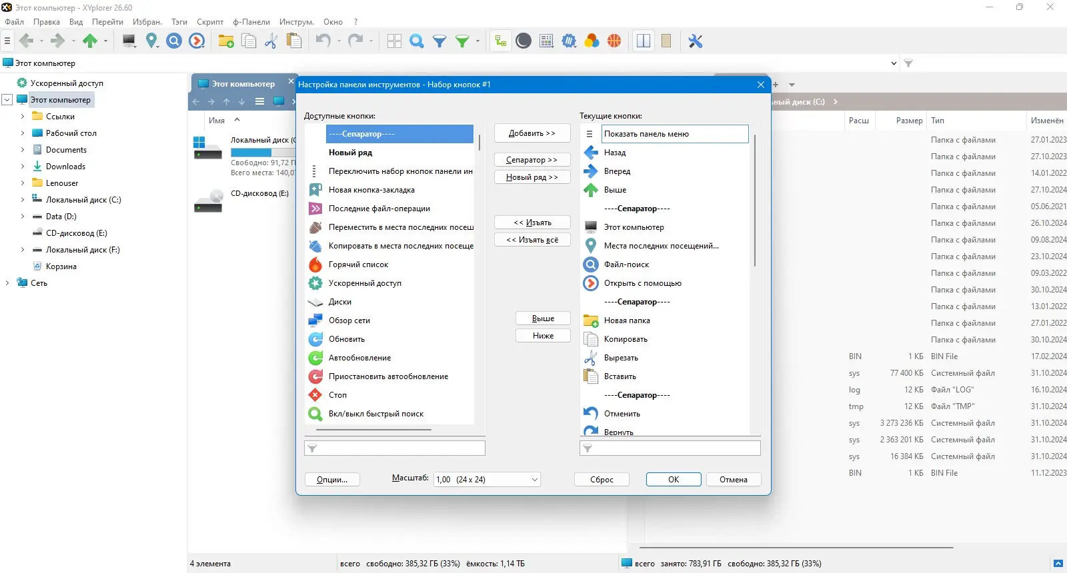Expand Локальный диск (C:) in tree
1067x573 pixels.
tap(22, 200)
